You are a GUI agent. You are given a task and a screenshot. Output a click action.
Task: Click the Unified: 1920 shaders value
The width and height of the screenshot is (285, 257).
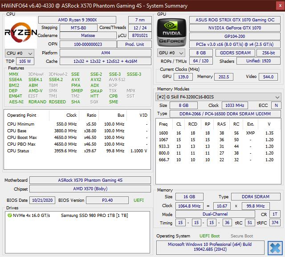click(258, 61)
